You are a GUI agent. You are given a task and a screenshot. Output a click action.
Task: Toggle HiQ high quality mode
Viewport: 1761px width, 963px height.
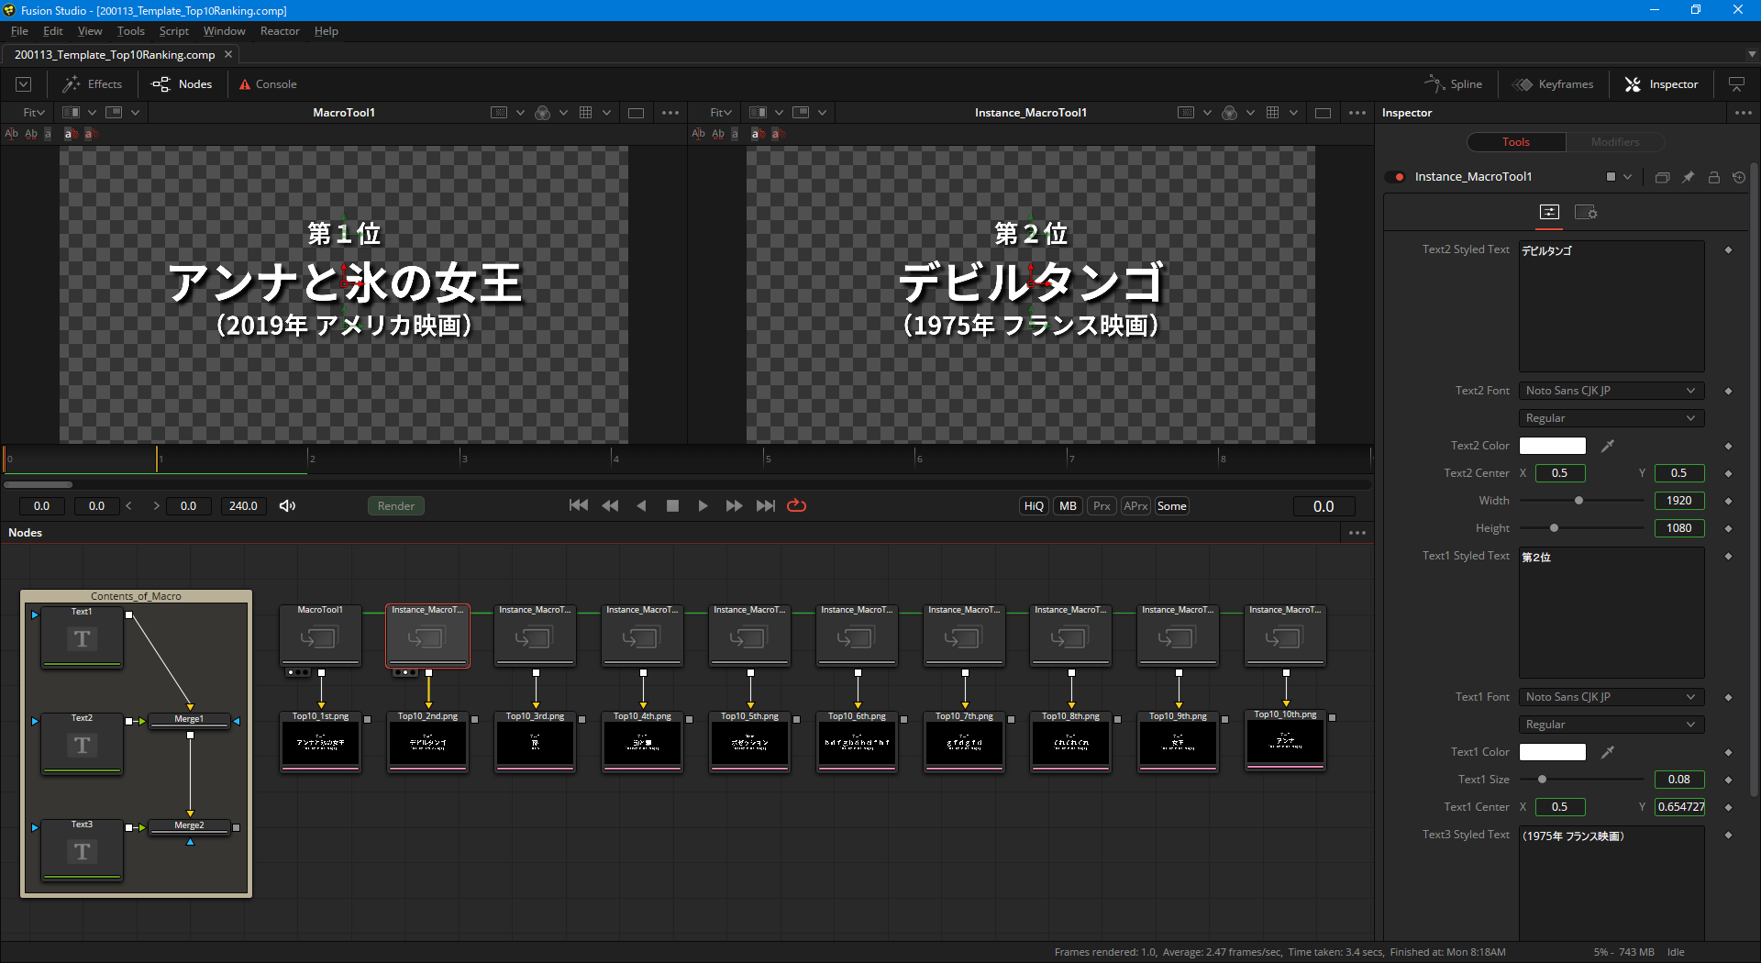click(x=1034, y=506)
